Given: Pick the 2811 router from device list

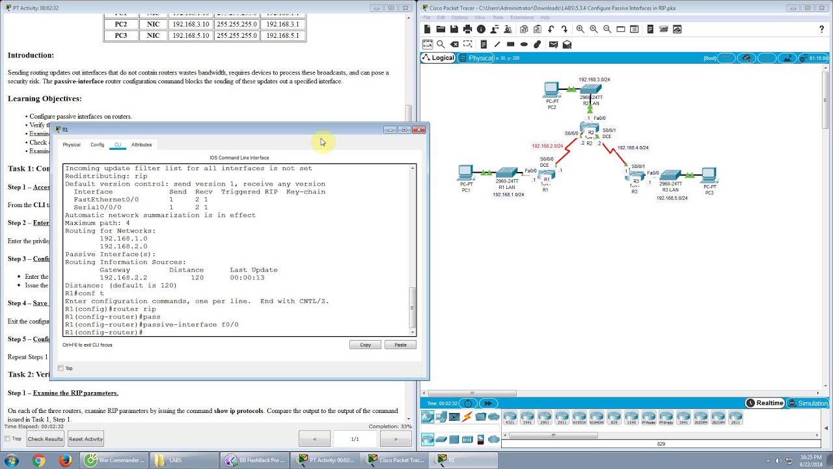Looking at the screenshot, I should (735, 418).
